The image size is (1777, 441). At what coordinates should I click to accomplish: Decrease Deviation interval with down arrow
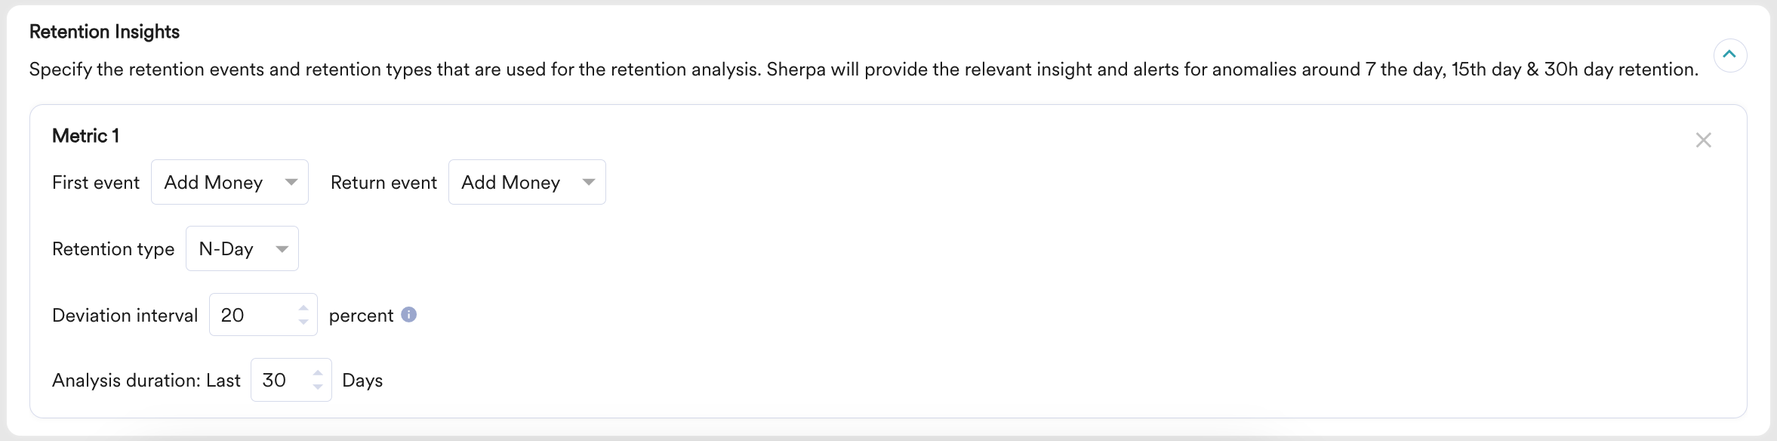tap(303, 322)
